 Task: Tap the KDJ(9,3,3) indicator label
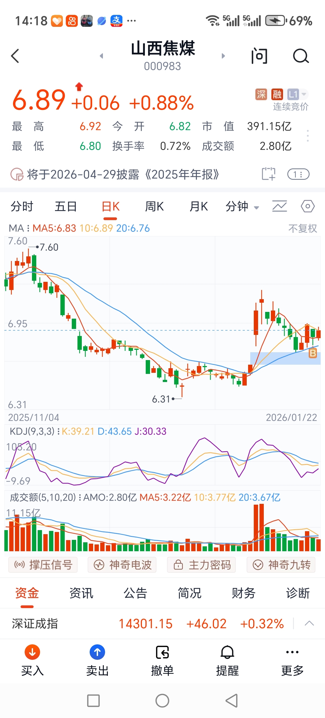pos(32,432)
